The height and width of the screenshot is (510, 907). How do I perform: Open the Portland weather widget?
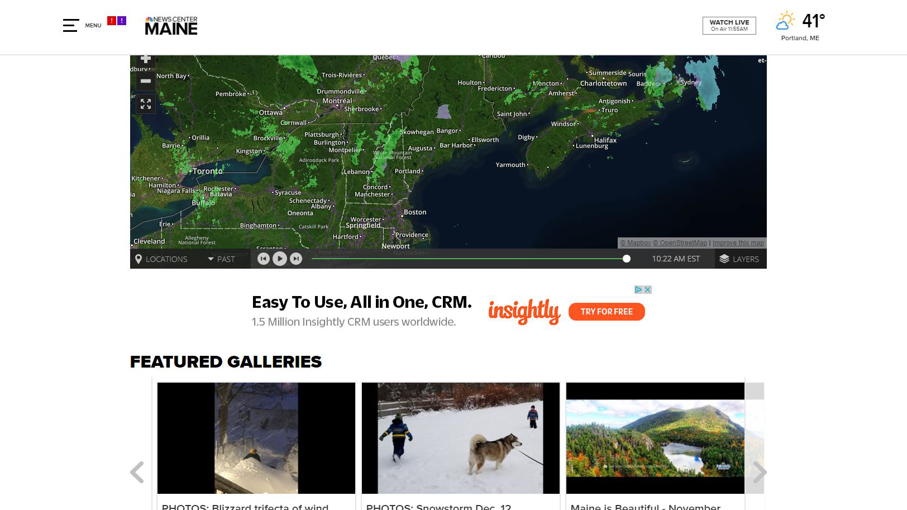pyautogui.click(x=800, y=26)
